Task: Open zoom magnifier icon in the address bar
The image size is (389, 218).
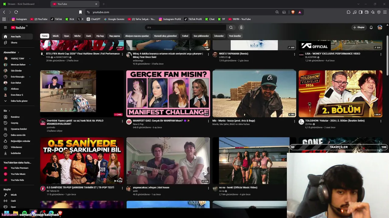Action: [x=277, y=12]
